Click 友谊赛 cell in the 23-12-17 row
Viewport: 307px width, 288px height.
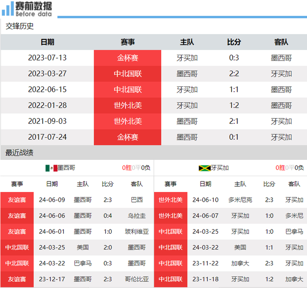pyautogui.click(x=17, y=279)
